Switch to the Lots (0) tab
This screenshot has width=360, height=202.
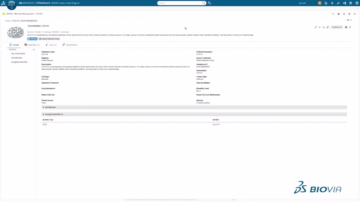(x=51, y=45)
